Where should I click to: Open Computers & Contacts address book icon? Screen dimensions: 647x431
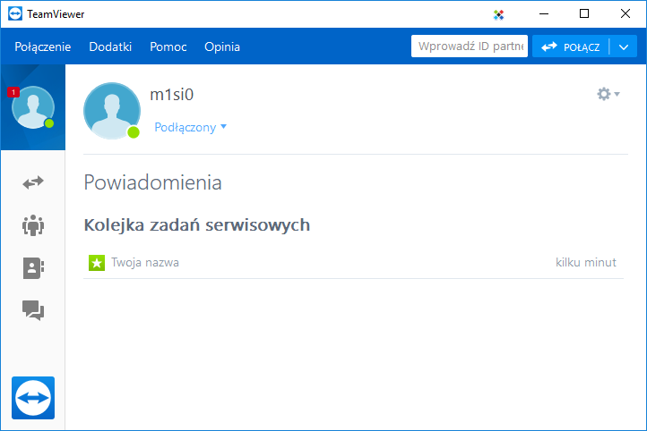coord(32,268)
